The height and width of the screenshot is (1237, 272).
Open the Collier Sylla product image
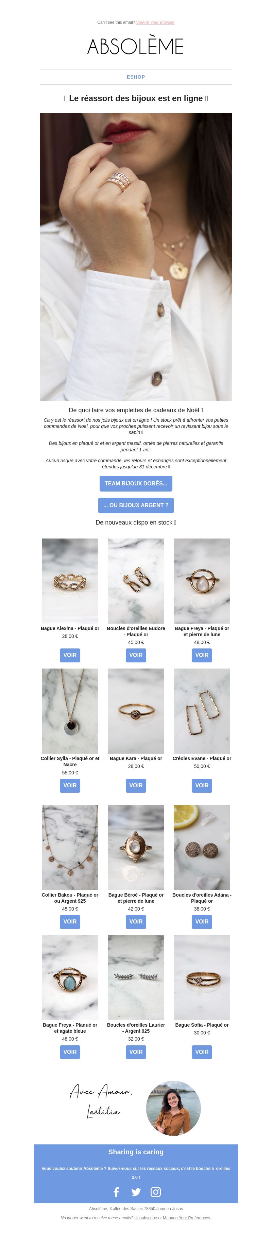click(70, 711)
